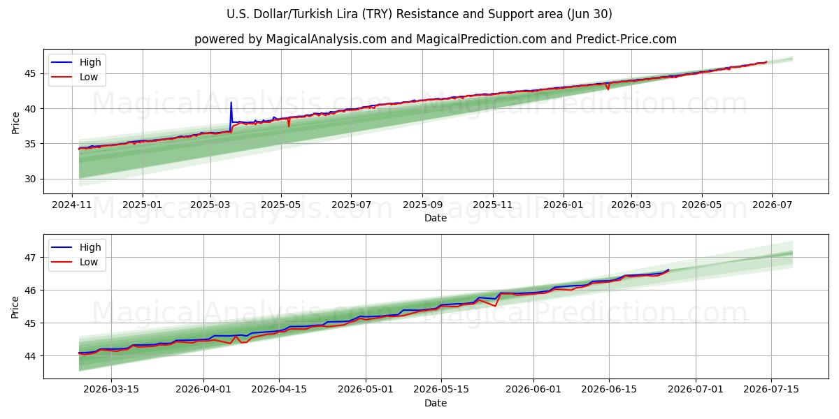Click the '2026-04-01' x-axis label
This screenshot has height=419, width=839.
point(204,390)
